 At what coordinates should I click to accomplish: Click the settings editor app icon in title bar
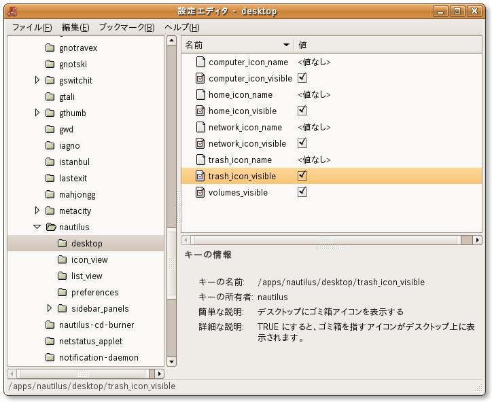[x=12, y=12]
